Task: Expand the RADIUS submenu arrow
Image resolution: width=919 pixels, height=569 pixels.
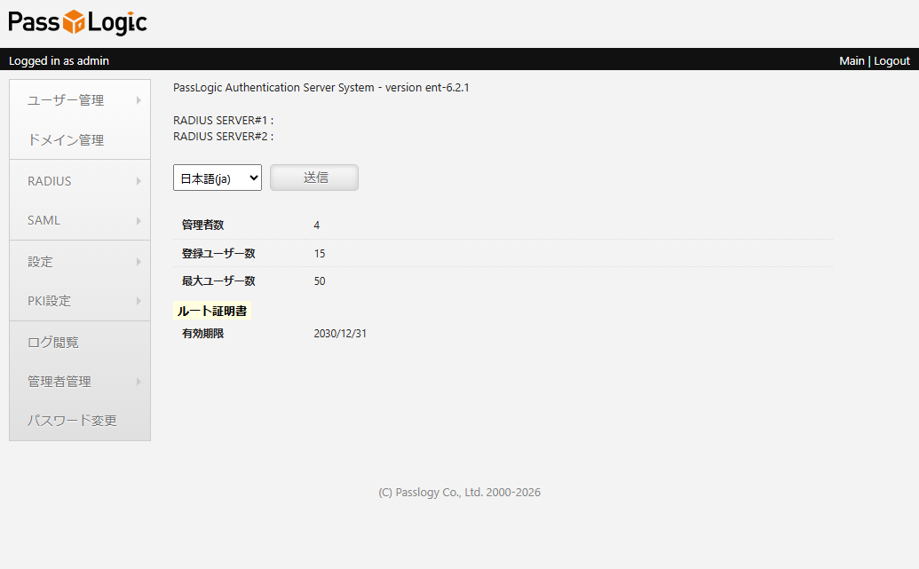Action: click(x=139, y=181)
